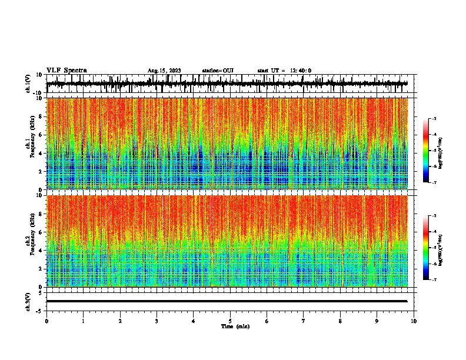The width and height of the screenshot is (466, 360).
Task: Click the time axis tick label "6"
Action: (x=267, y=321)
